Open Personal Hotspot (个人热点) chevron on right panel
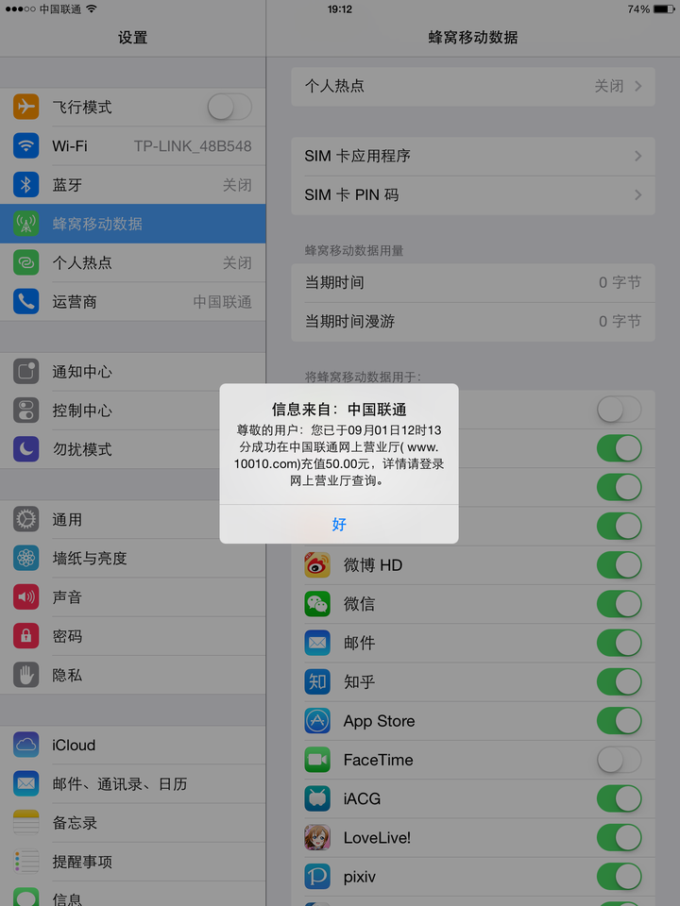Viewport: 680px width, 906px height. pyautogui.click(x=638, y=86)
